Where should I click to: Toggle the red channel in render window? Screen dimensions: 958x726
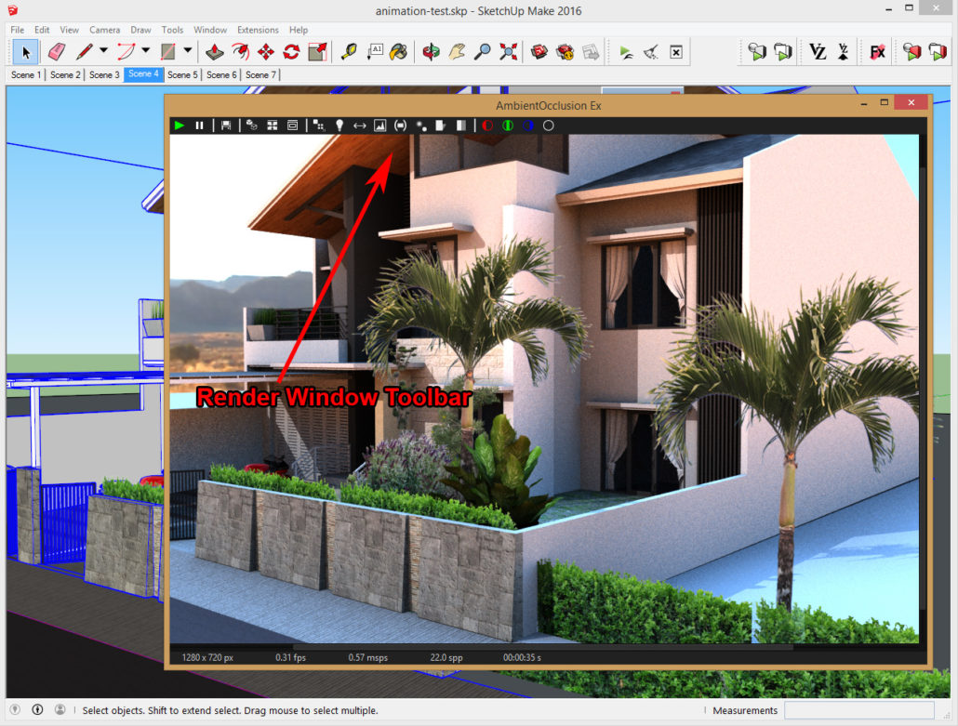[487, 125]
